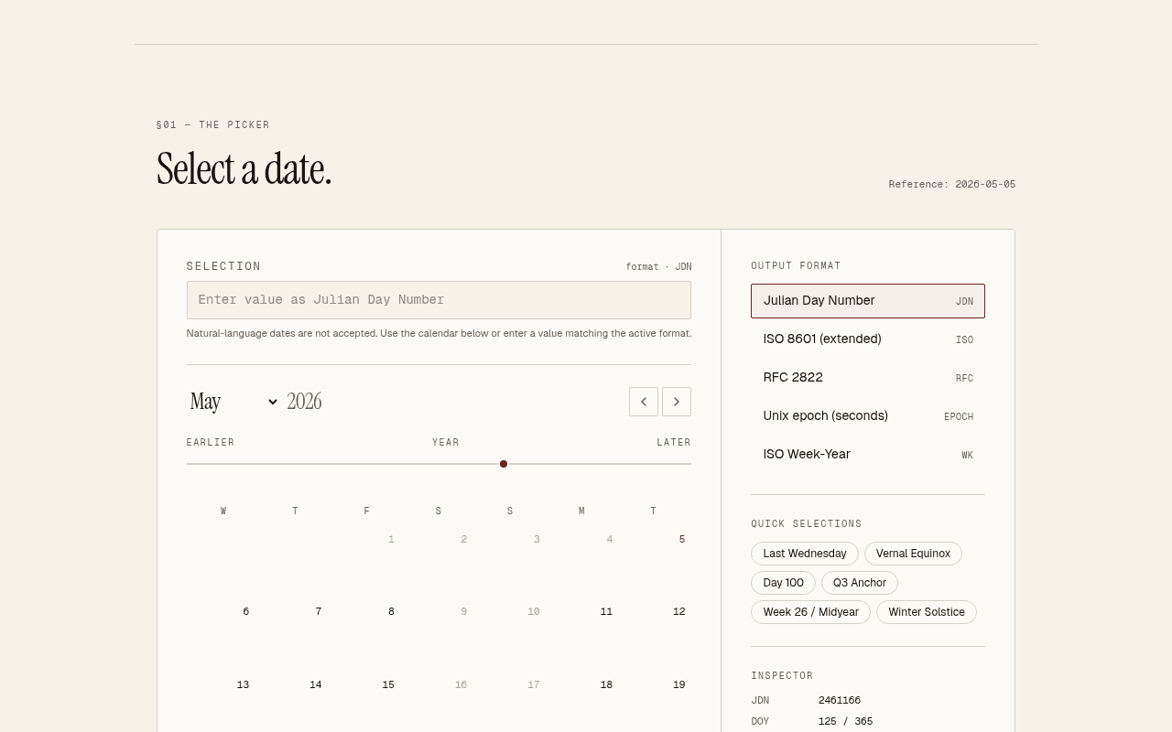Click the year slider handle
This screenshot has width=1172, height=732.
[504, 464]
